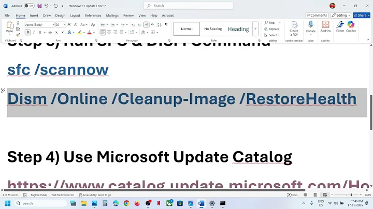The height and width of the screenshot is (209, 373).
Task: Click Create a PDF in Adobe Acrobat group
Action: (294, 28)
